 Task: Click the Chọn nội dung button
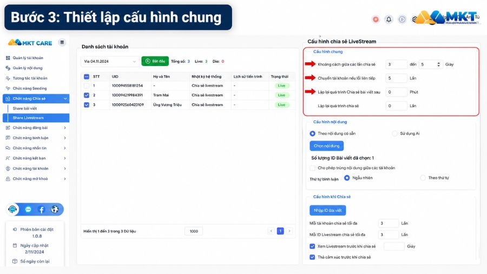326,146
